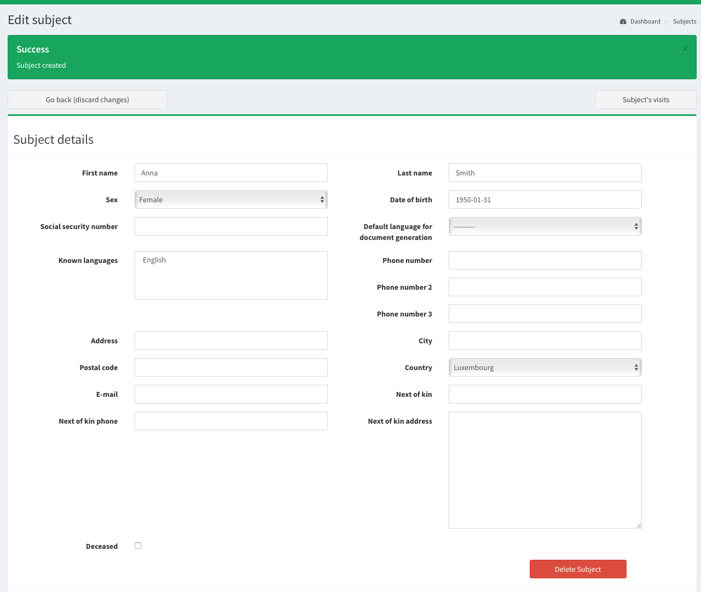Focus the E-mail input box

click(231, 394)
